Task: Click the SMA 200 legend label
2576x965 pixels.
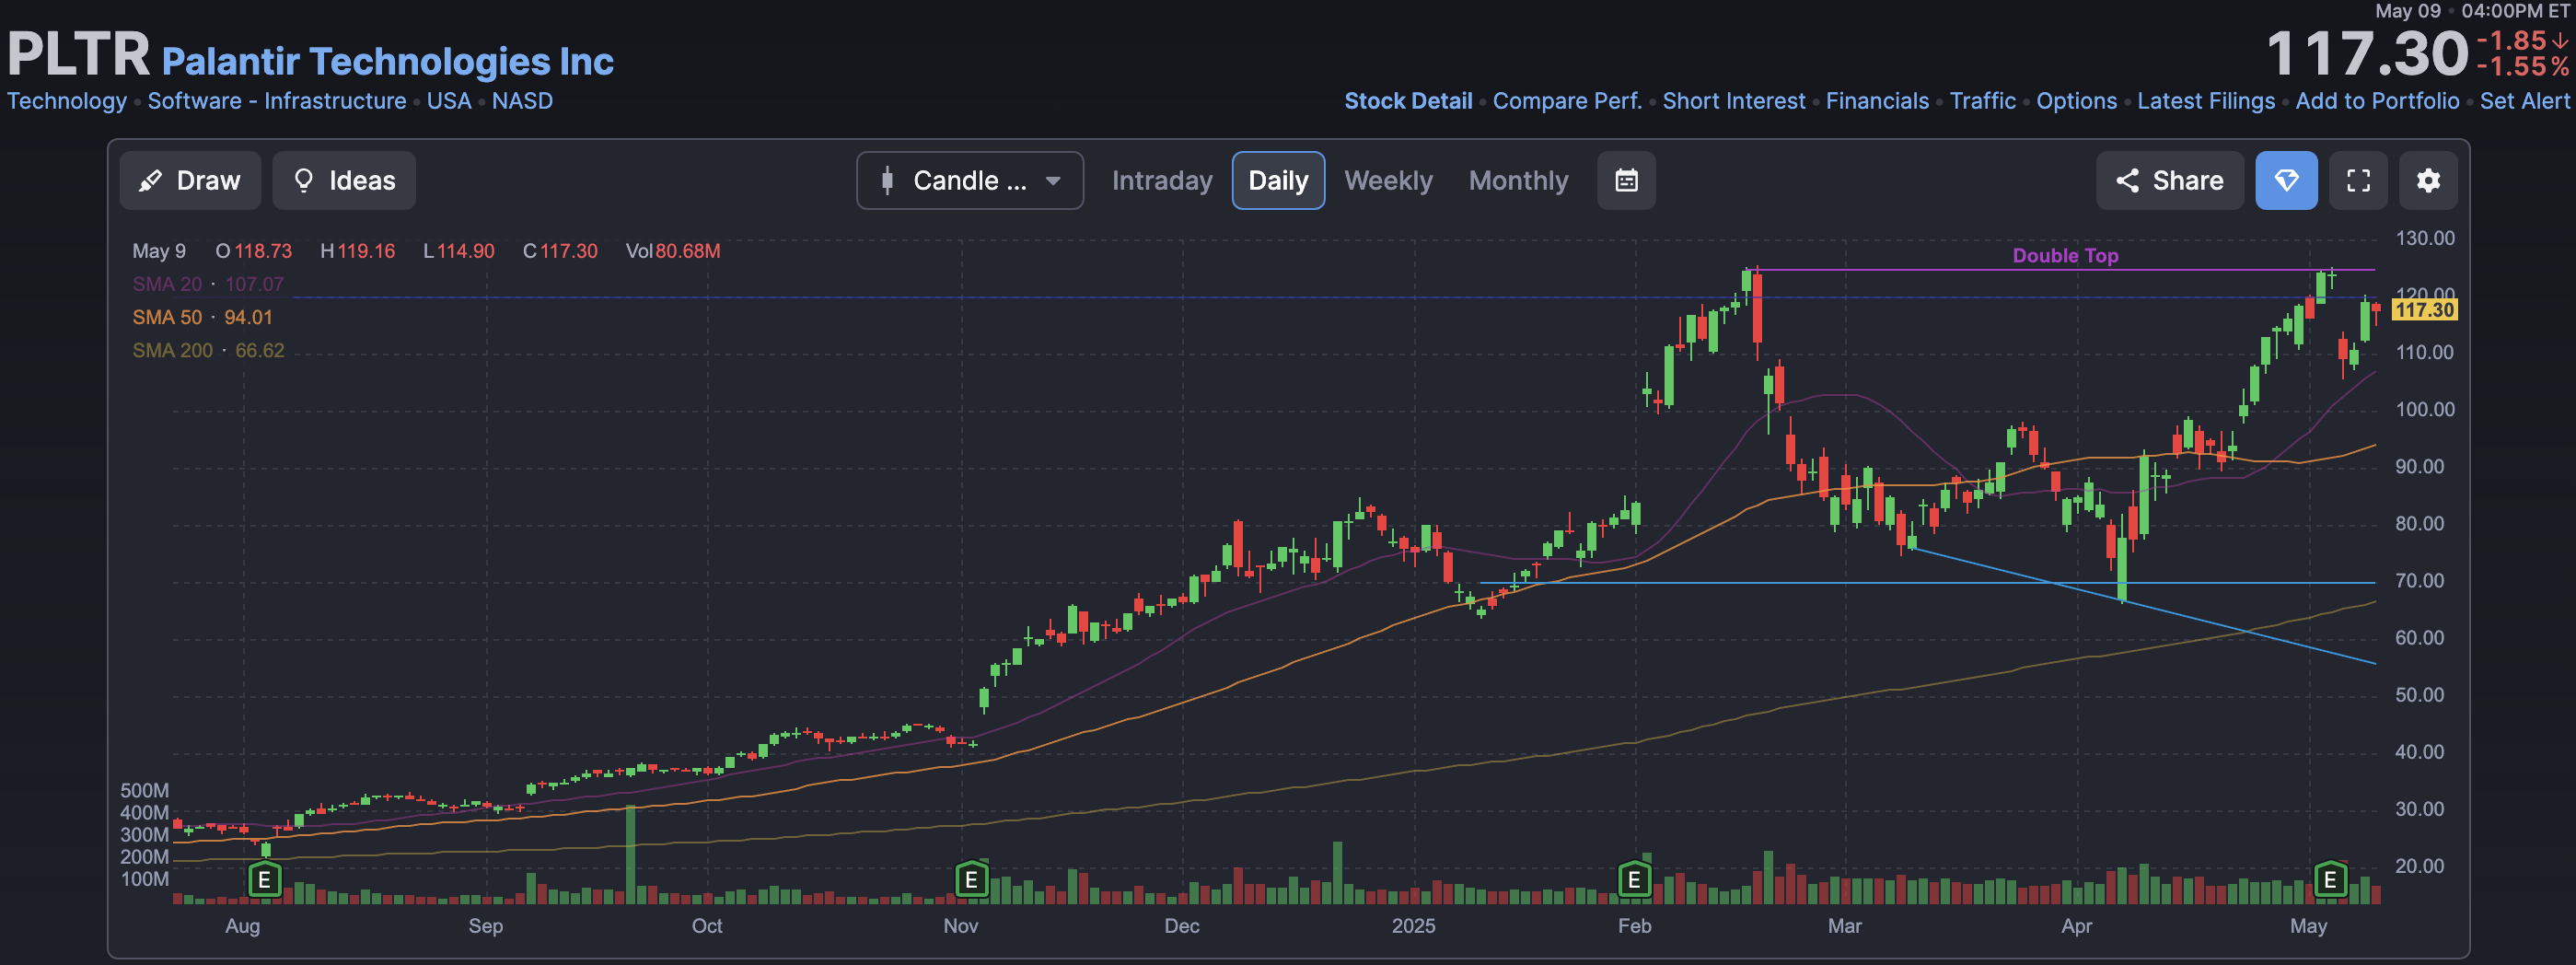Action: [172, 350]
